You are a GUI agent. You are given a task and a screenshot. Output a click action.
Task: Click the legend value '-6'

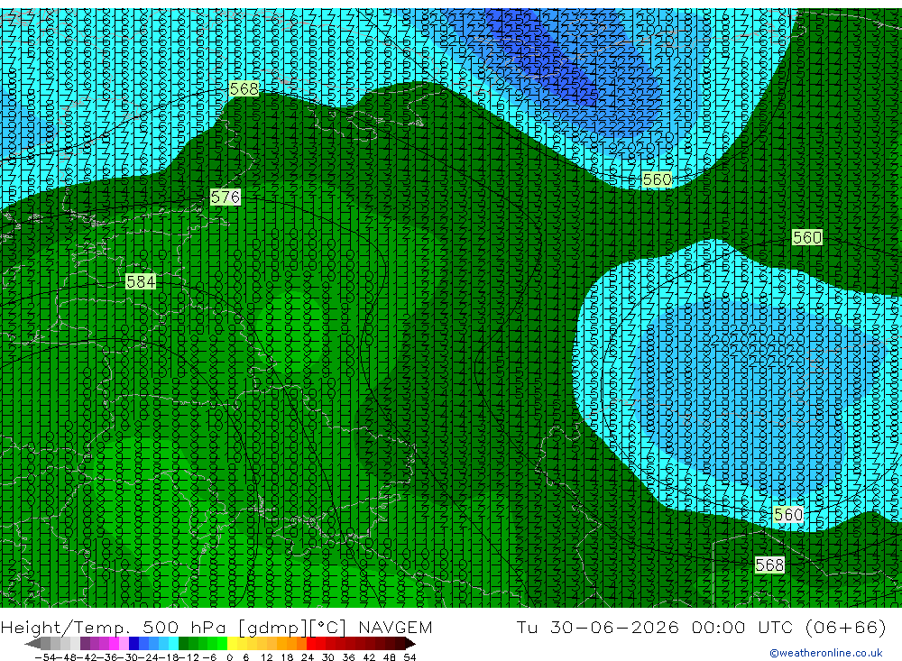point(209,657)
